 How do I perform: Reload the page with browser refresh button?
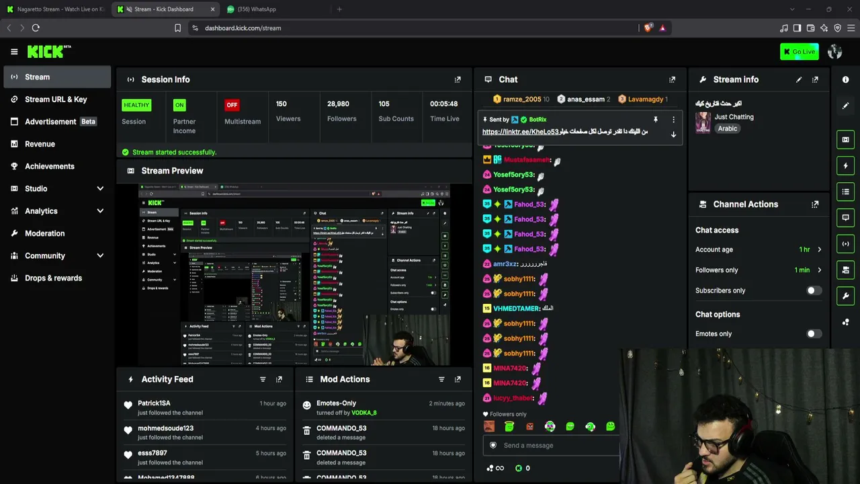coord(36,28)
